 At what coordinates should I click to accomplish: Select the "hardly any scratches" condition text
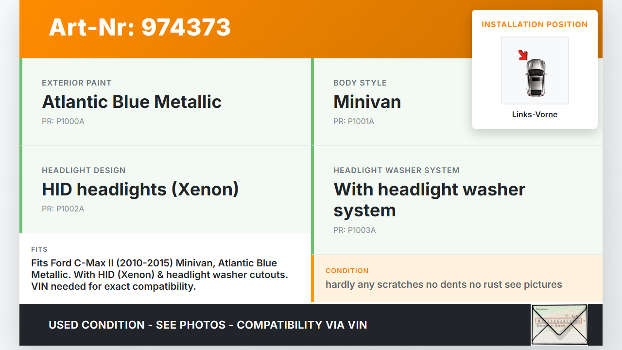pyautogui.click(x=444, y=284)
